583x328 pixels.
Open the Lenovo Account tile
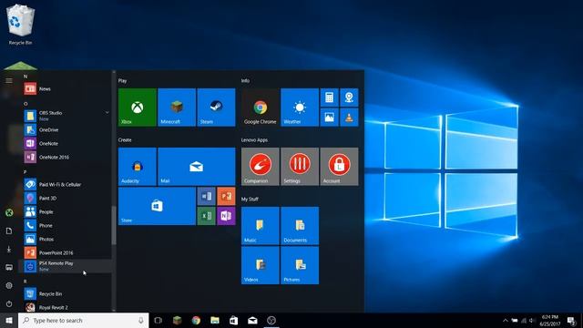coord(339,166)
